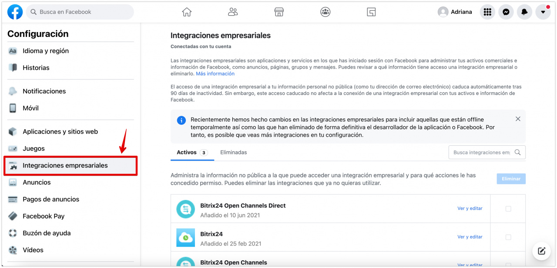Open the apps grid menu icon
Screen dimensions: 557x268
(487, 12)
